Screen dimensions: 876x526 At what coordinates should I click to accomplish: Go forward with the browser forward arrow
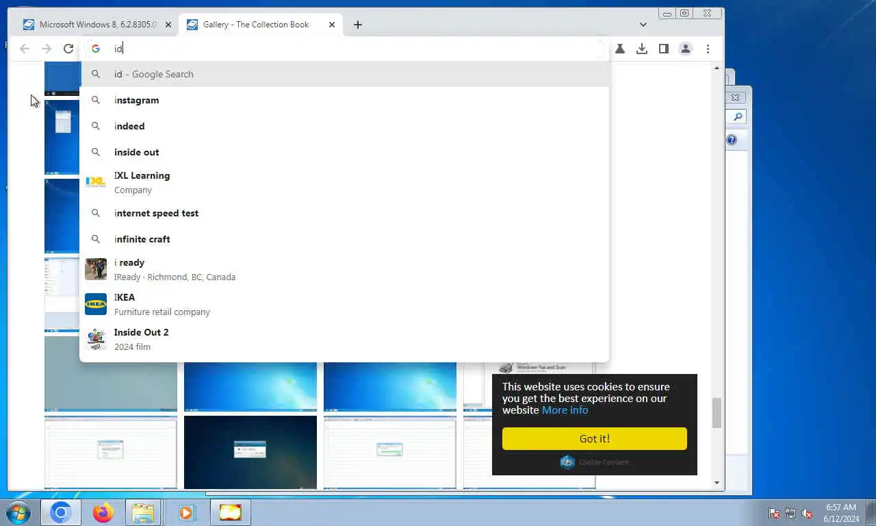coord(47,49)
